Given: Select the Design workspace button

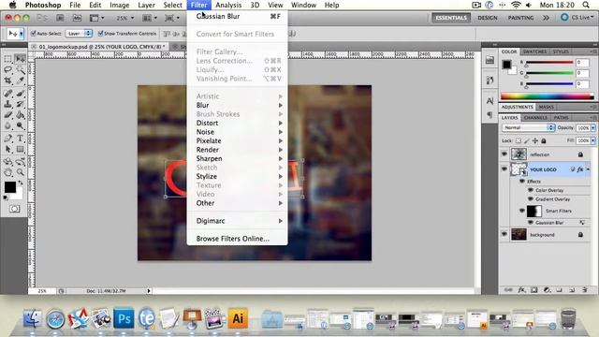Looking at the screenshot, I should 488,18.
